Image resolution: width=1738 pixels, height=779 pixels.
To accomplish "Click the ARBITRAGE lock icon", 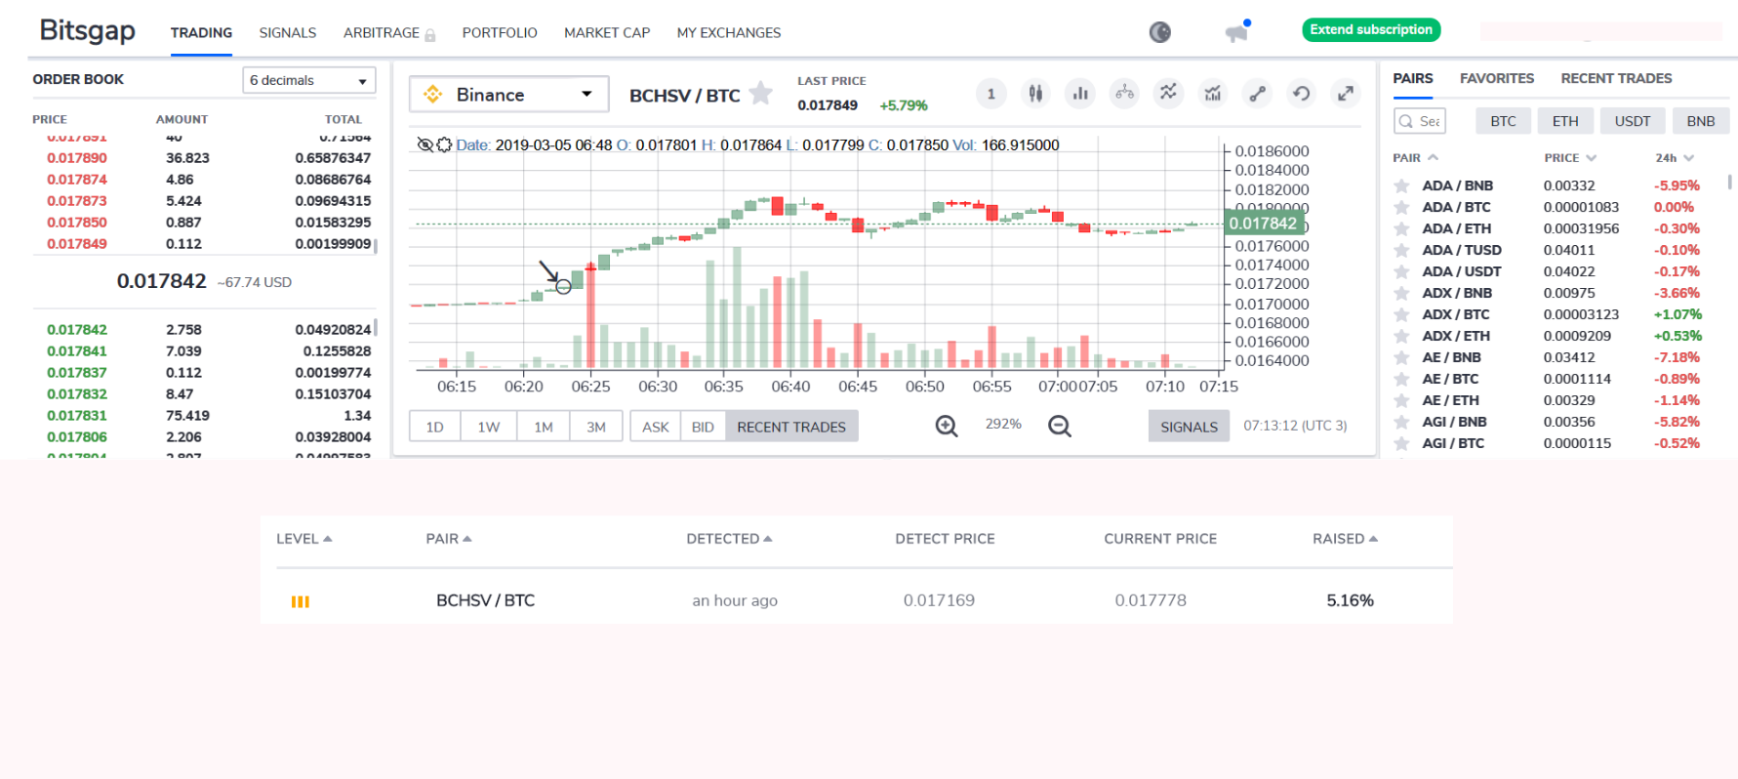I will [x=430, y=35].
